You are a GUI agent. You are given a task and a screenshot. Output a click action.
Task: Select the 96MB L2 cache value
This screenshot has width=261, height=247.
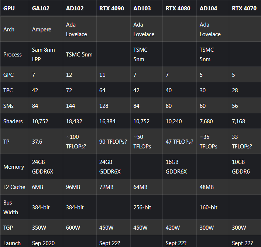(x=73, y=187)
